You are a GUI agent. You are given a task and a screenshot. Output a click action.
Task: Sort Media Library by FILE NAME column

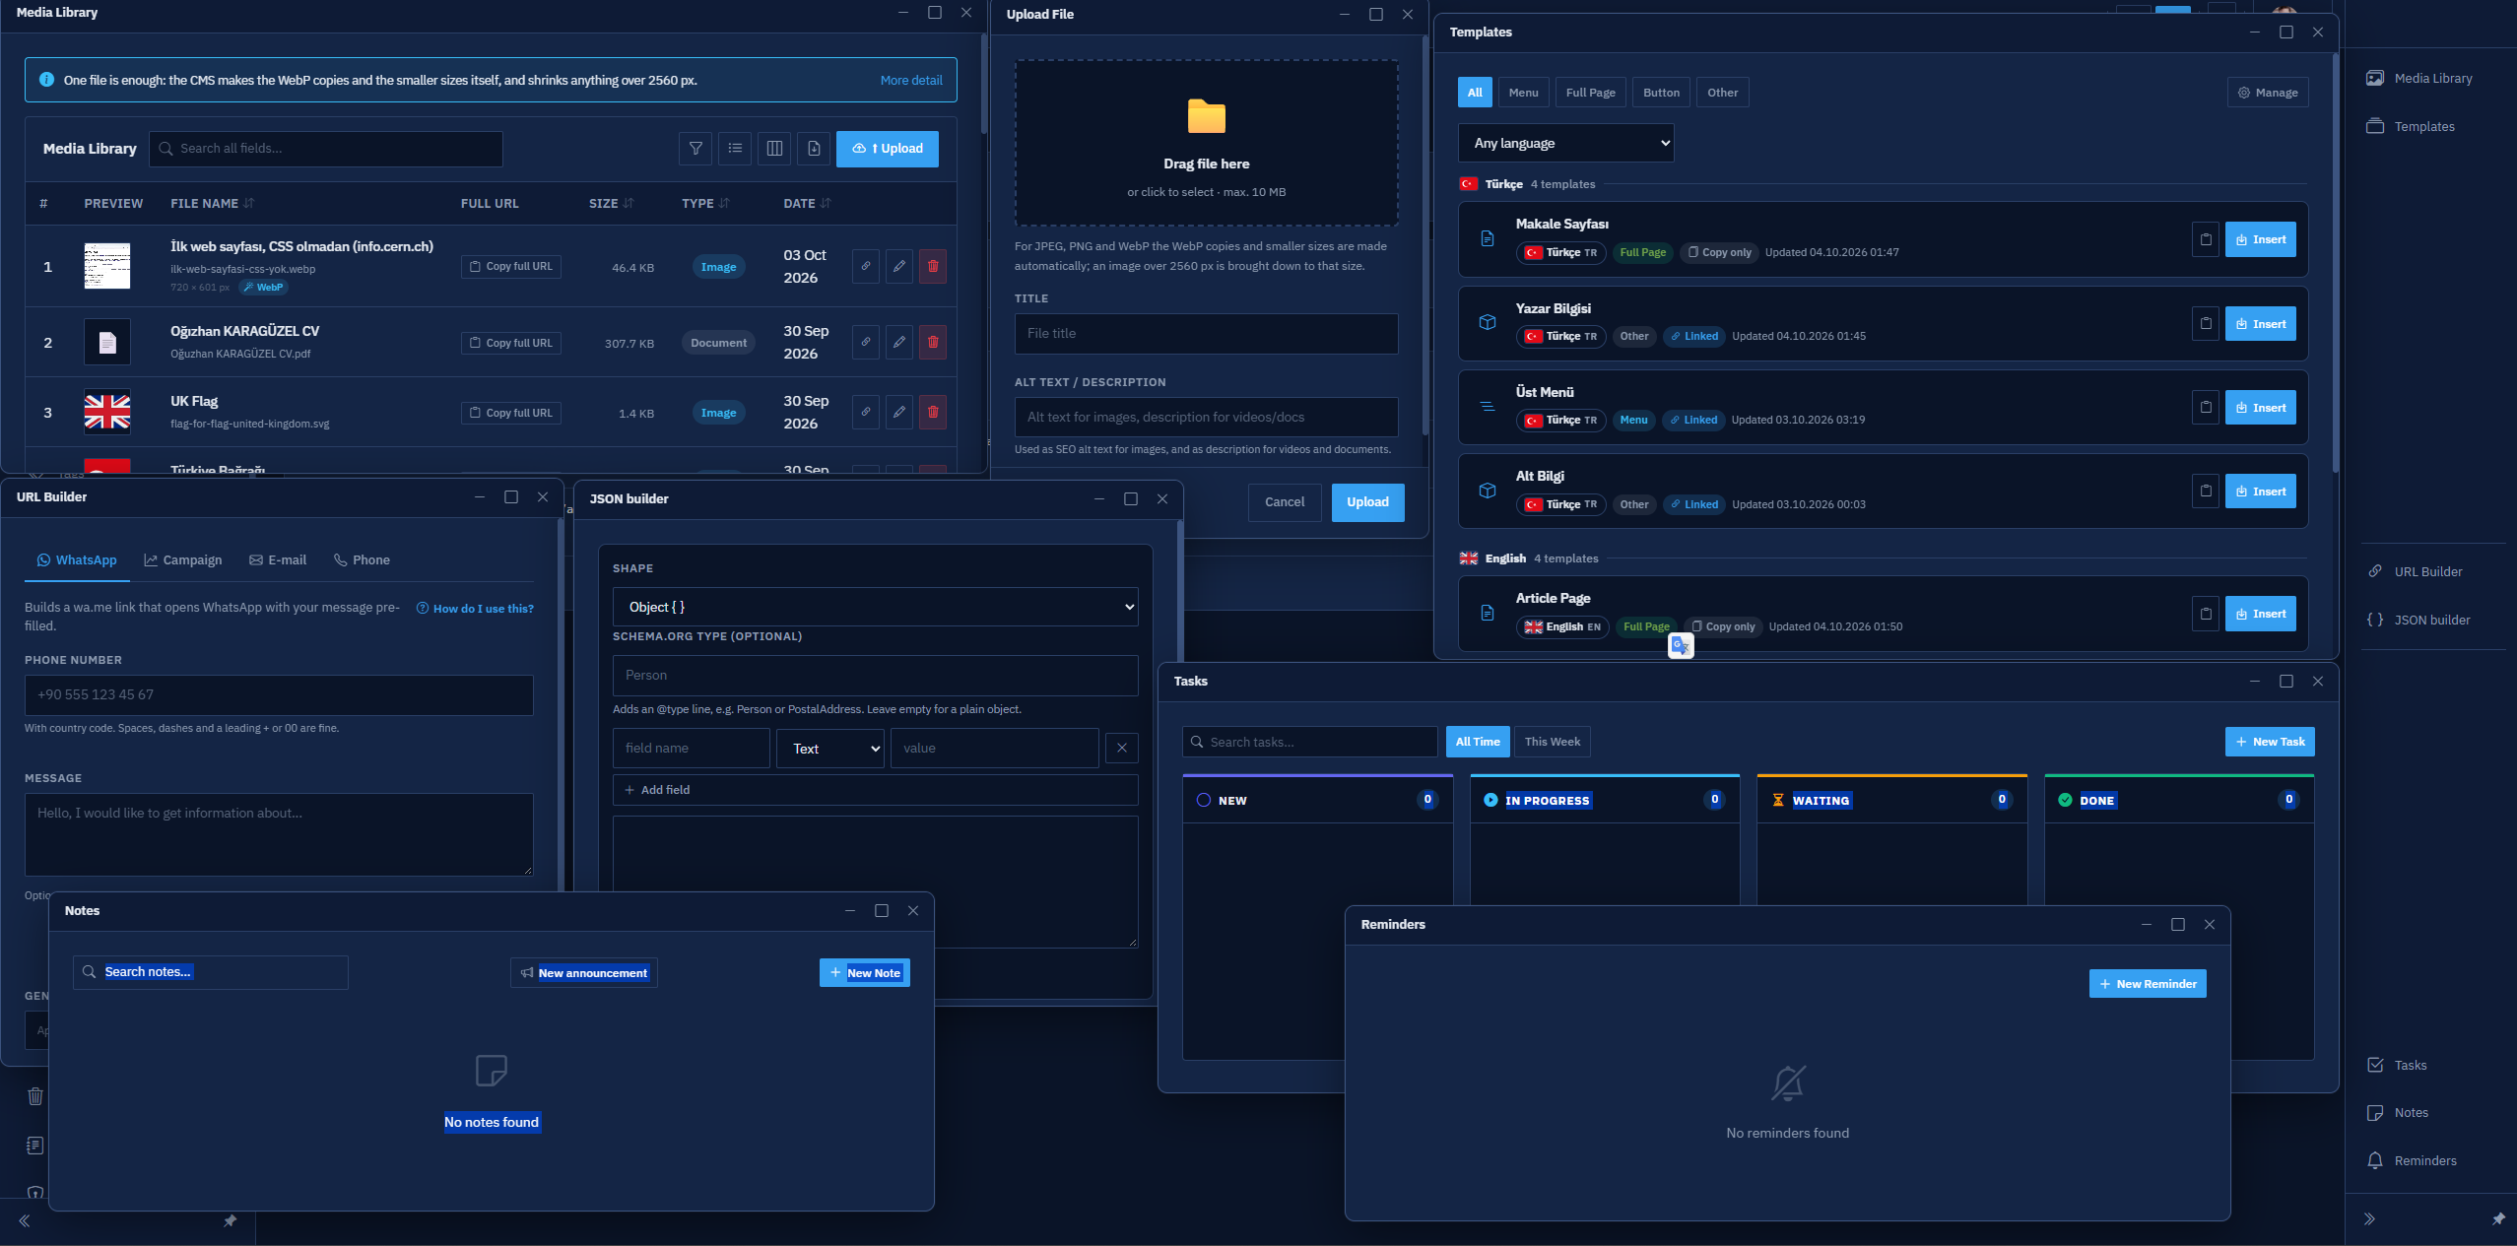tap(212, 204)
